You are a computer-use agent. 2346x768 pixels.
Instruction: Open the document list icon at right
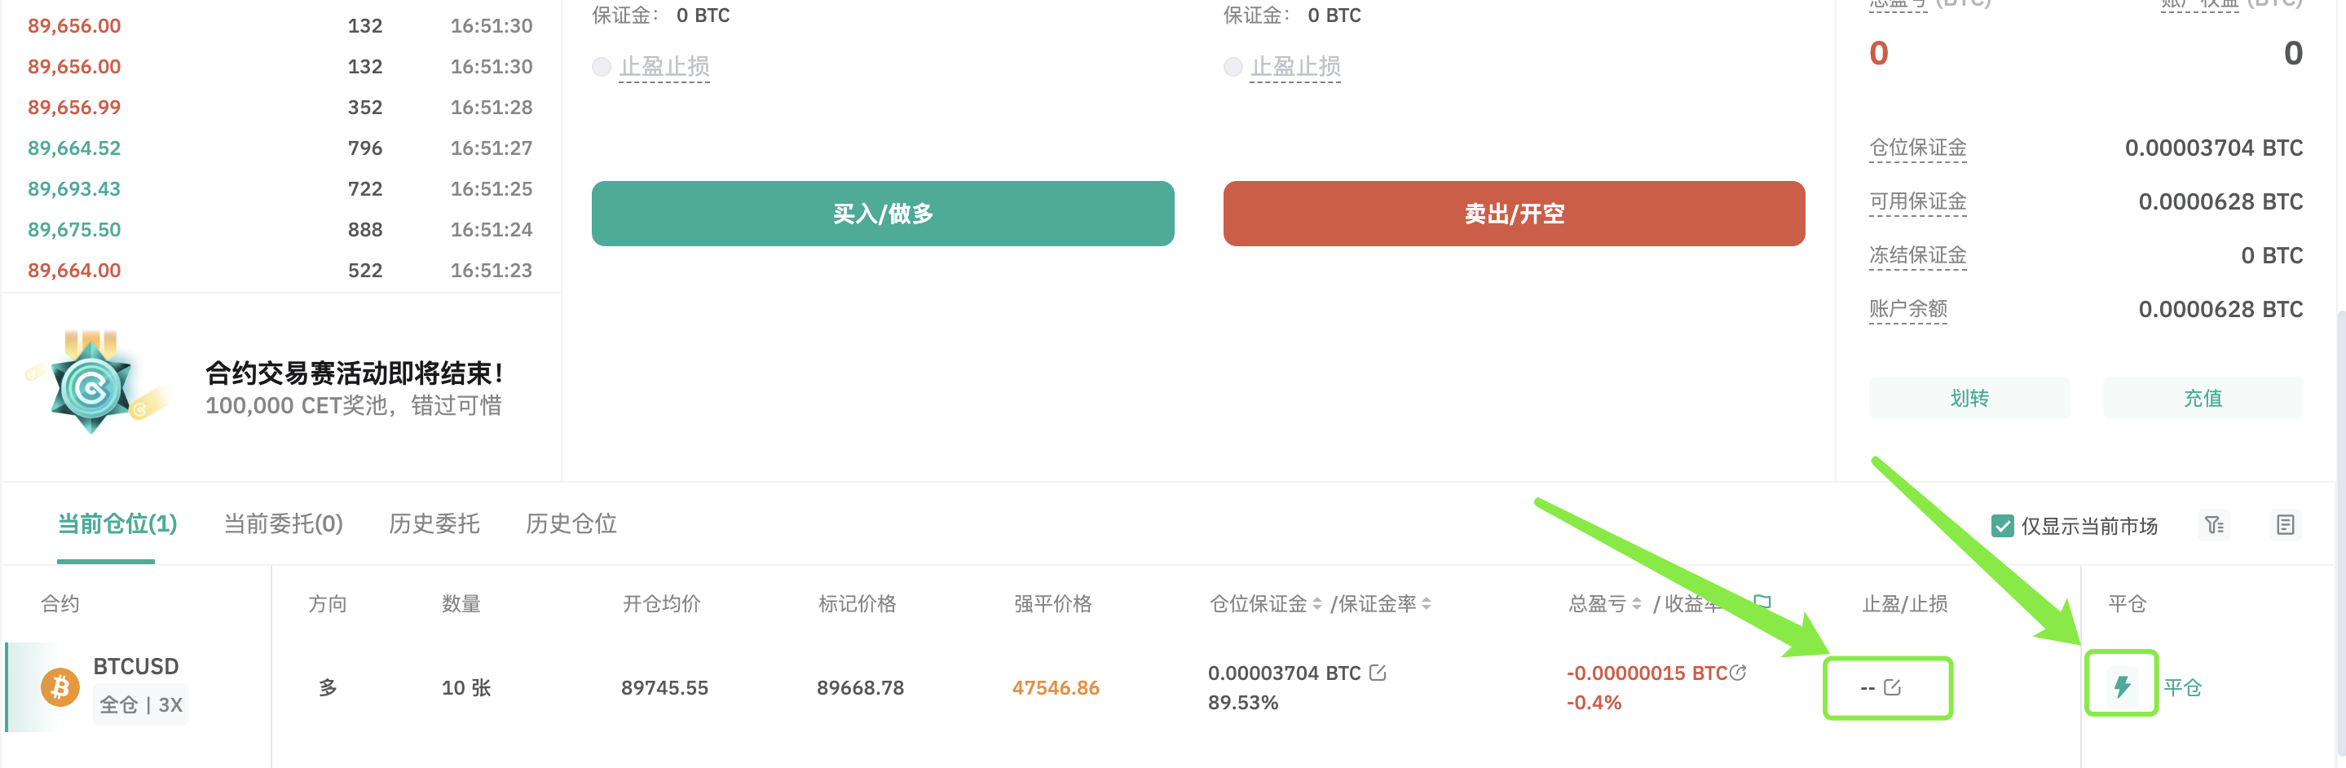tap(2285, 525)
